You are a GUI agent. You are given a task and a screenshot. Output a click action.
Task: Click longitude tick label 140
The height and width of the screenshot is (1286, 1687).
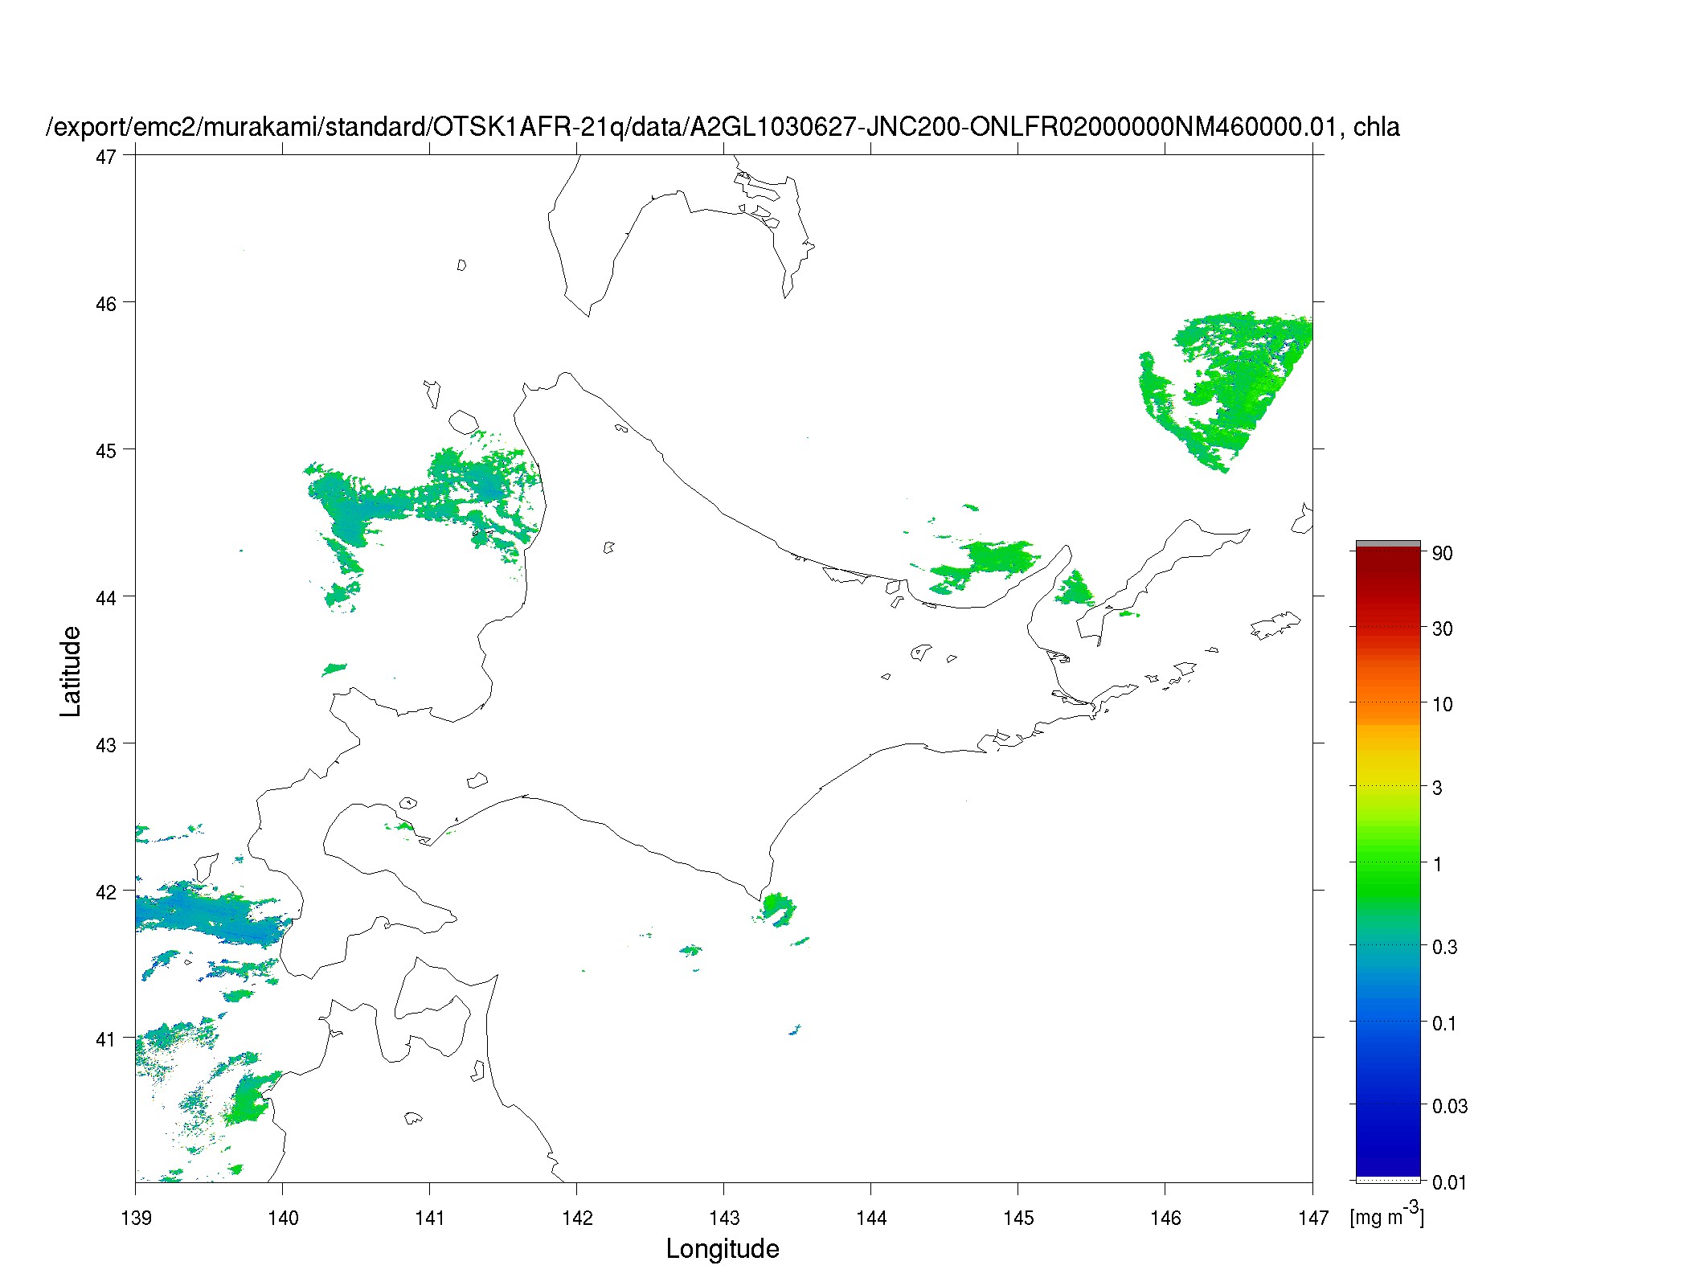click(x=283, y=1218)
